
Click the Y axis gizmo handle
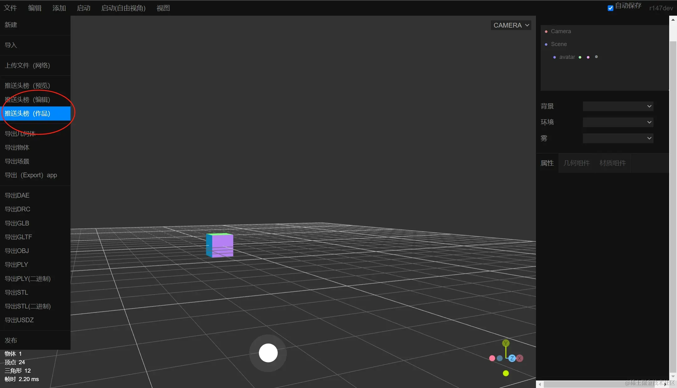506,343
